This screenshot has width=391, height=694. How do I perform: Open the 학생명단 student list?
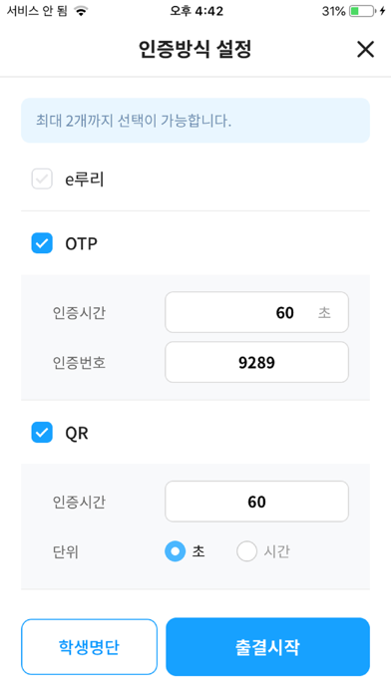click(x=89, y=647)
